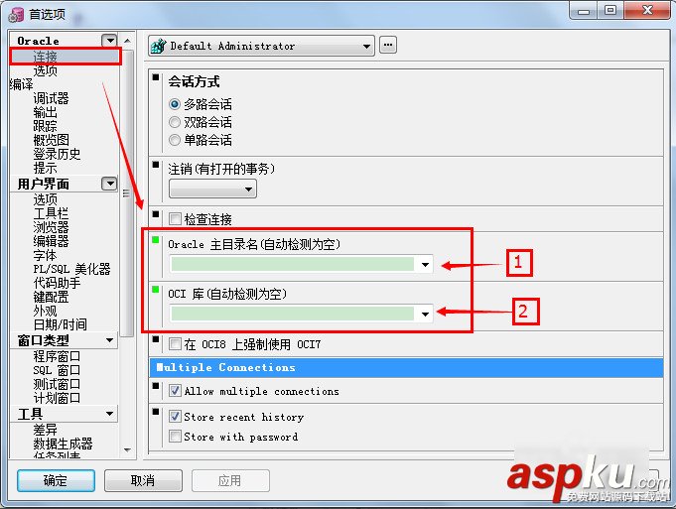The height and width of the screenshot is (509, 676).
Task: Maximize the 首选项 window
Action: 610,10
